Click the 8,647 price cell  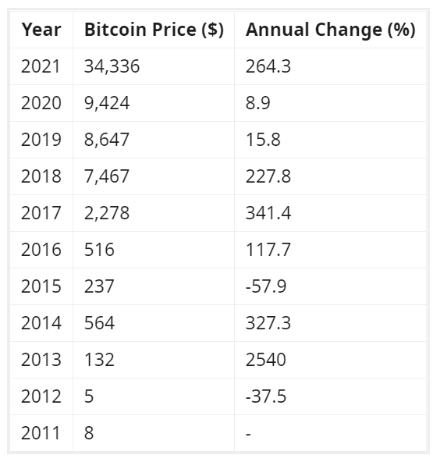click(154, 140)
